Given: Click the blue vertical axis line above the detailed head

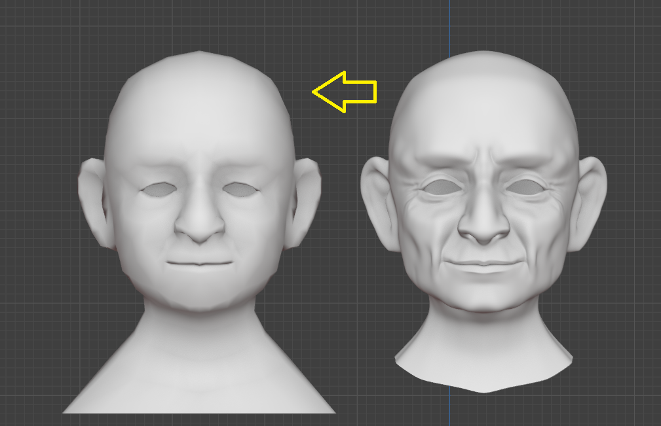Looking at the screenshot, I should click(450, 26).
